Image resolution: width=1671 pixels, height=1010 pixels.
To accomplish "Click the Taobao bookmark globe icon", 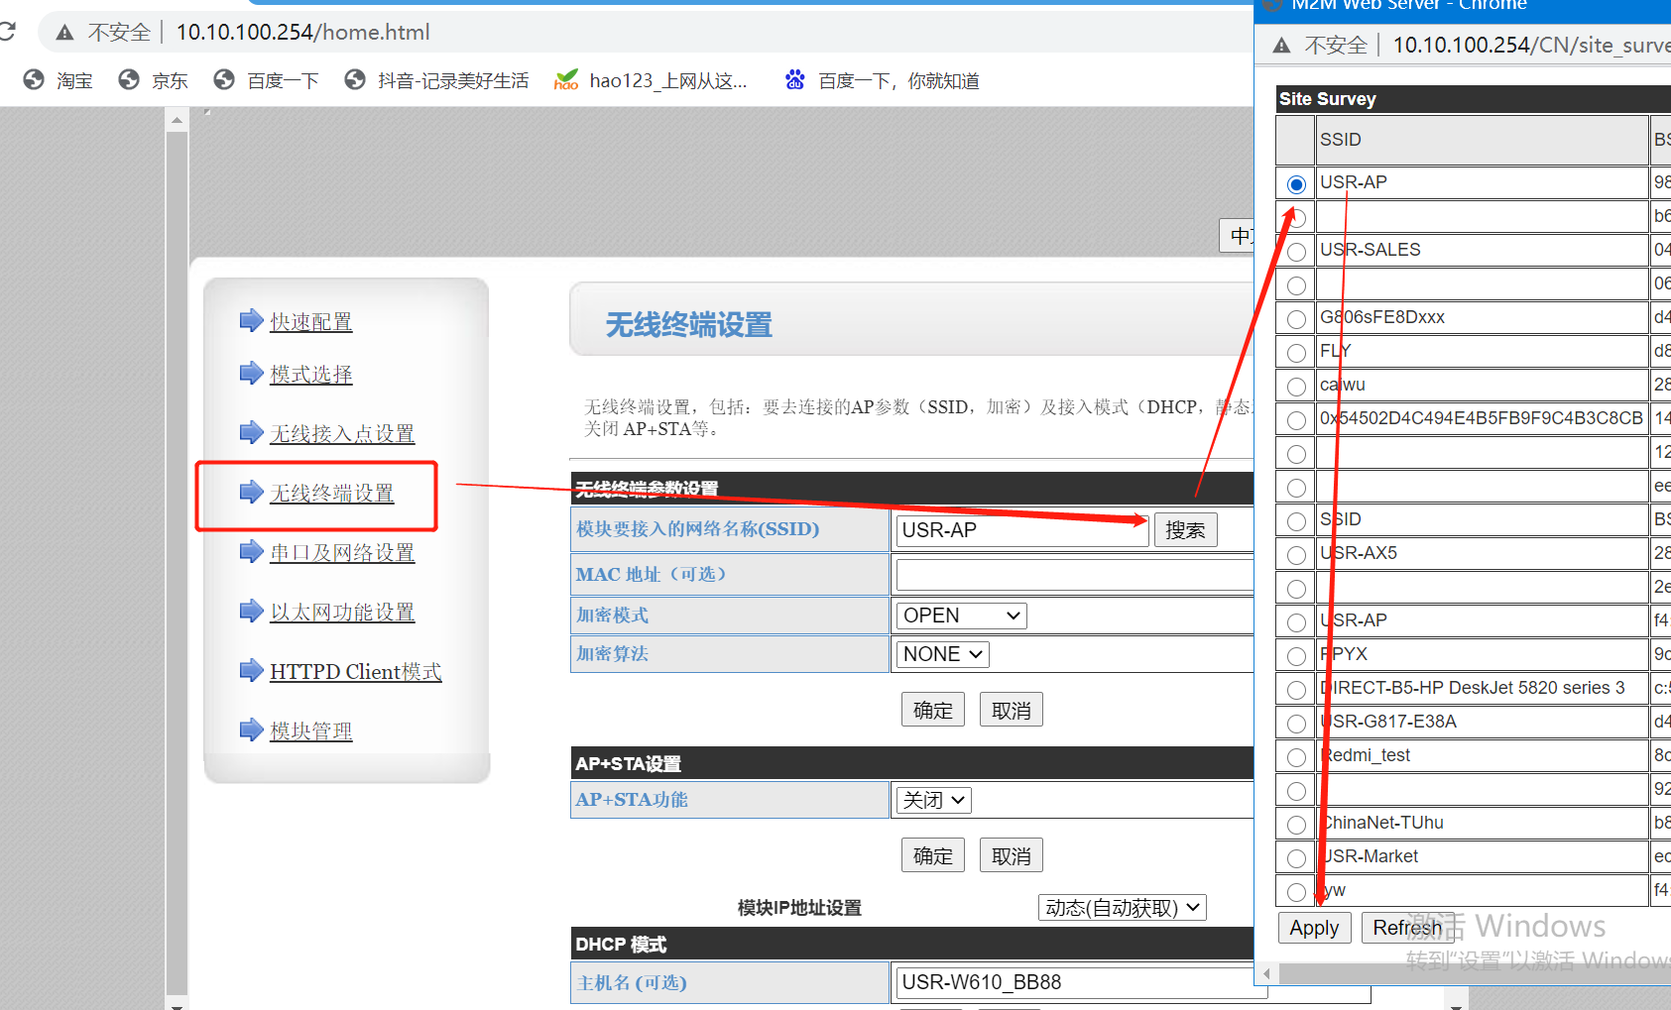I will pos(34,80).
